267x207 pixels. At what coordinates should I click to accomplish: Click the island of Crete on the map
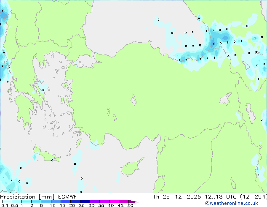pyautogui.click(x=47, y=155)
